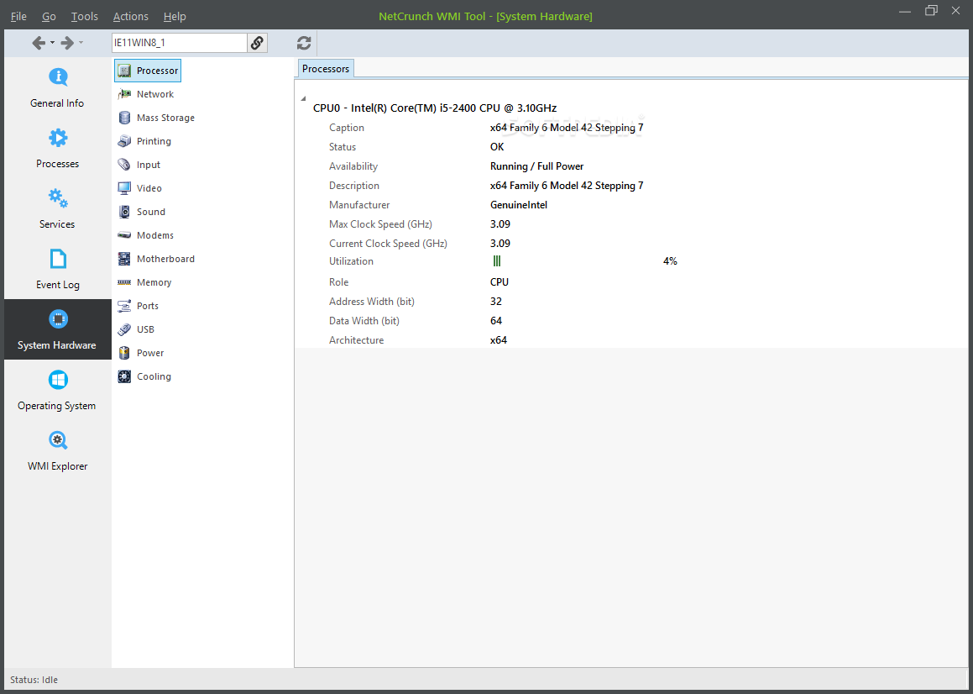
Task: Click the IE11WIN8_1 host name field
Action: (x=180, y=43)
